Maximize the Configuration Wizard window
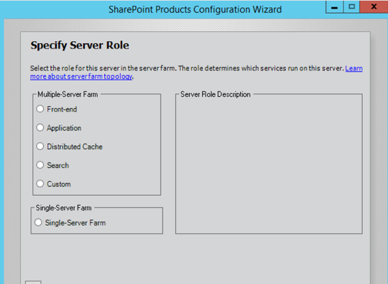Image resolution: width=388 pixels, height=284 pixels. point(352,7)
